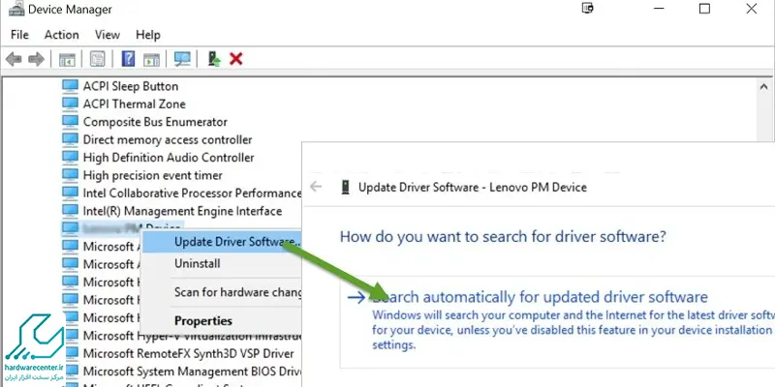Click the Microsoft RemoteFX Synth3D device icon
Image resolution: width=775 pixels, height=387 pixels.
point(70,353)
